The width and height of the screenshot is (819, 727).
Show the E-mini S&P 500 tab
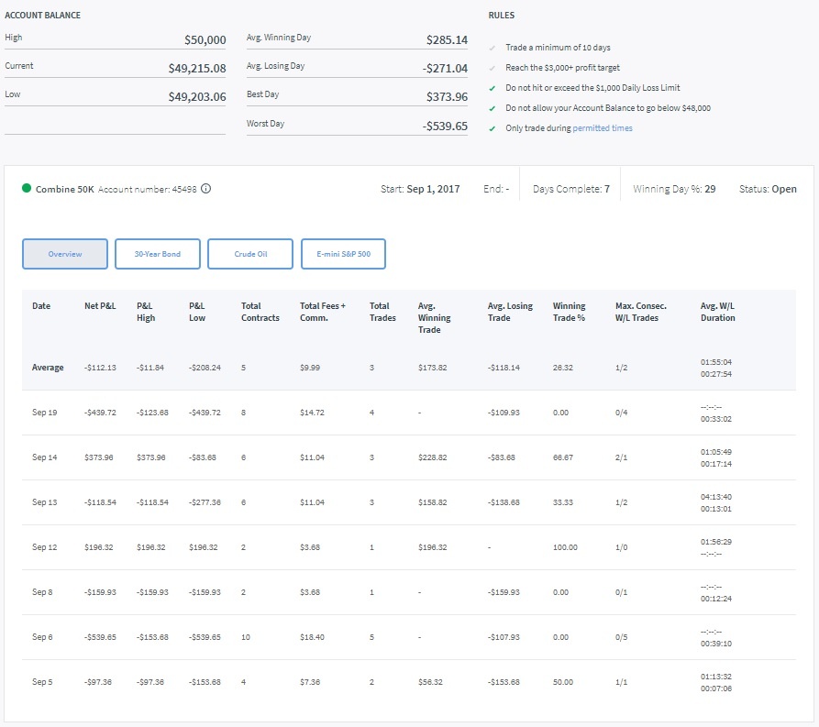click(343, 254)
